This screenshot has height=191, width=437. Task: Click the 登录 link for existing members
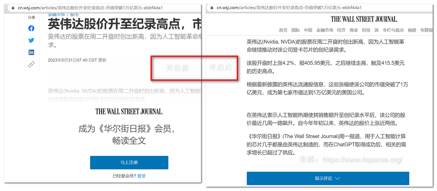tap(142, 176)
